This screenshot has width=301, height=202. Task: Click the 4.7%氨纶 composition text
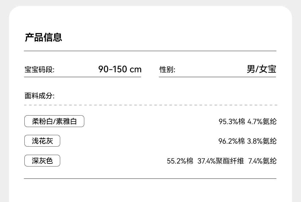pos(262,122)
